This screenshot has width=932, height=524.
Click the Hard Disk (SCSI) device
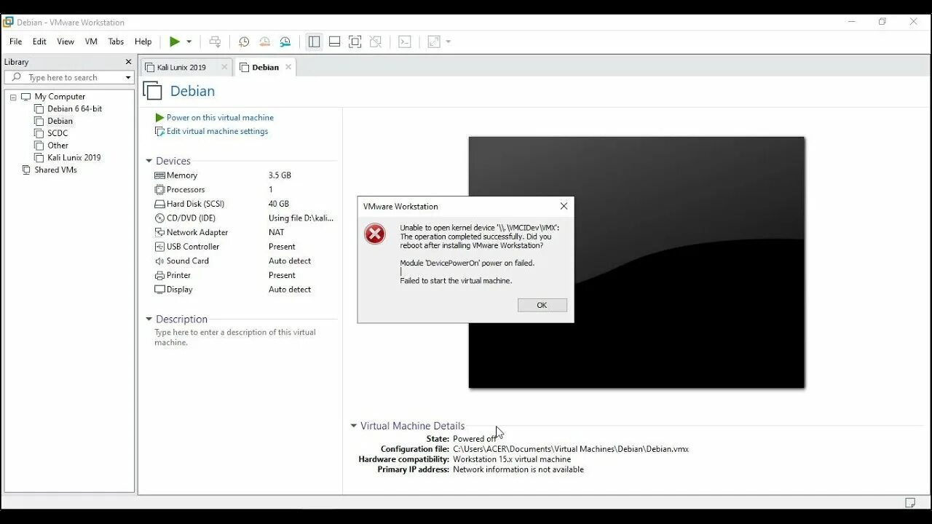click(x=244, y=204)
